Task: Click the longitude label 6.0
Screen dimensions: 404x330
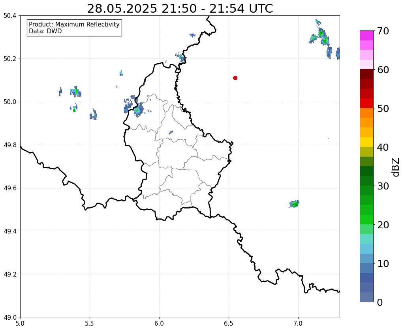Action: [x=159, y=324]
